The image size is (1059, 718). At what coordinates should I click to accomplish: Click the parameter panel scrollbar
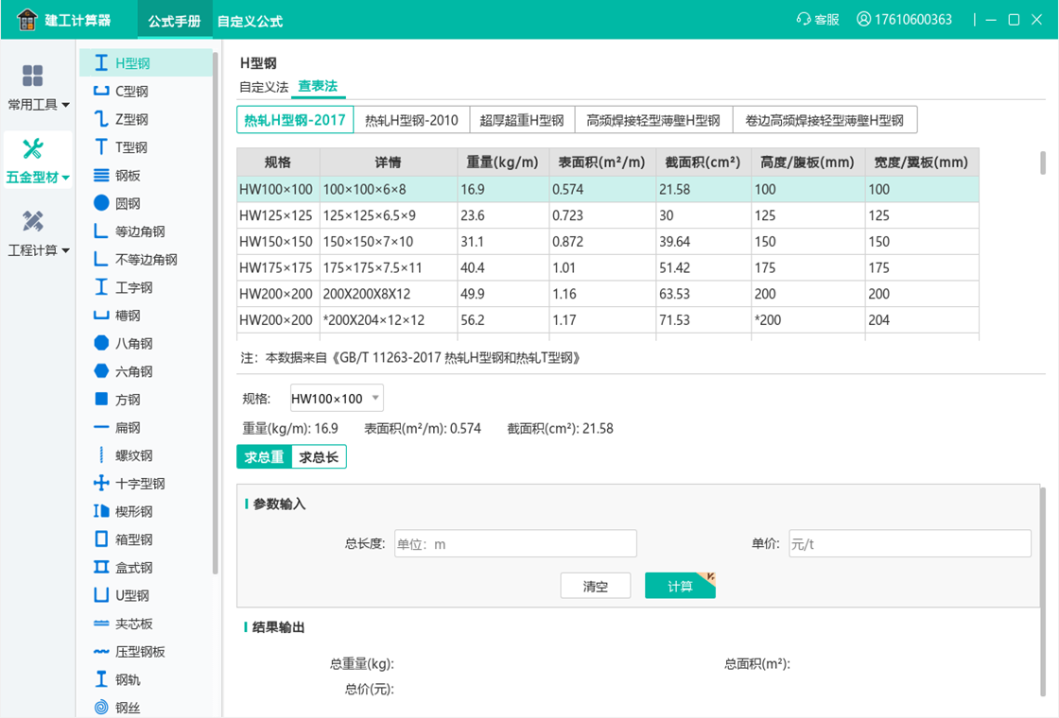click(x=1043, y=591)
